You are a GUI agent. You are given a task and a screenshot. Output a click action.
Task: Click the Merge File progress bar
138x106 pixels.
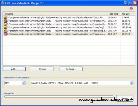pos(59,96)
